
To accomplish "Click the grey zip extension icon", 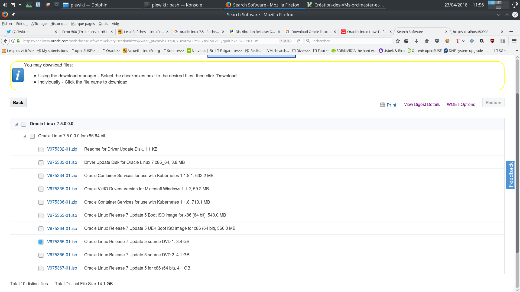I will coord(503,41).
